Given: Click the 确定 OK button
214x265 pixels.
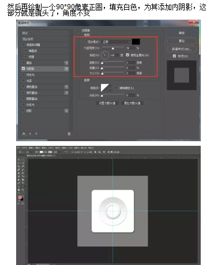Looking at the screenshot, I should (182, 33).
